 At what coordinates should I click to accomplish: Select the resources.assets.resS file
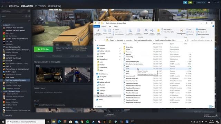point(132,79)
